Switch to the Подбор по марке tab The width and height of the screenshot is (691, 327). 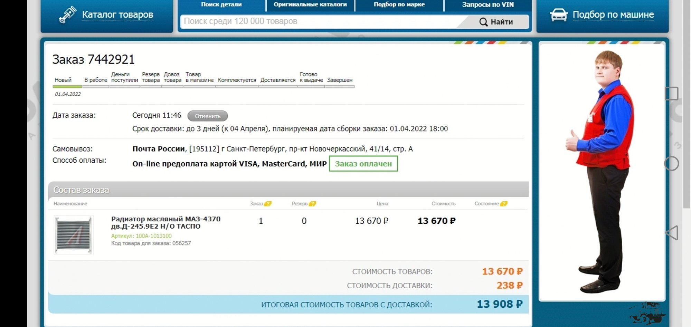399,4
